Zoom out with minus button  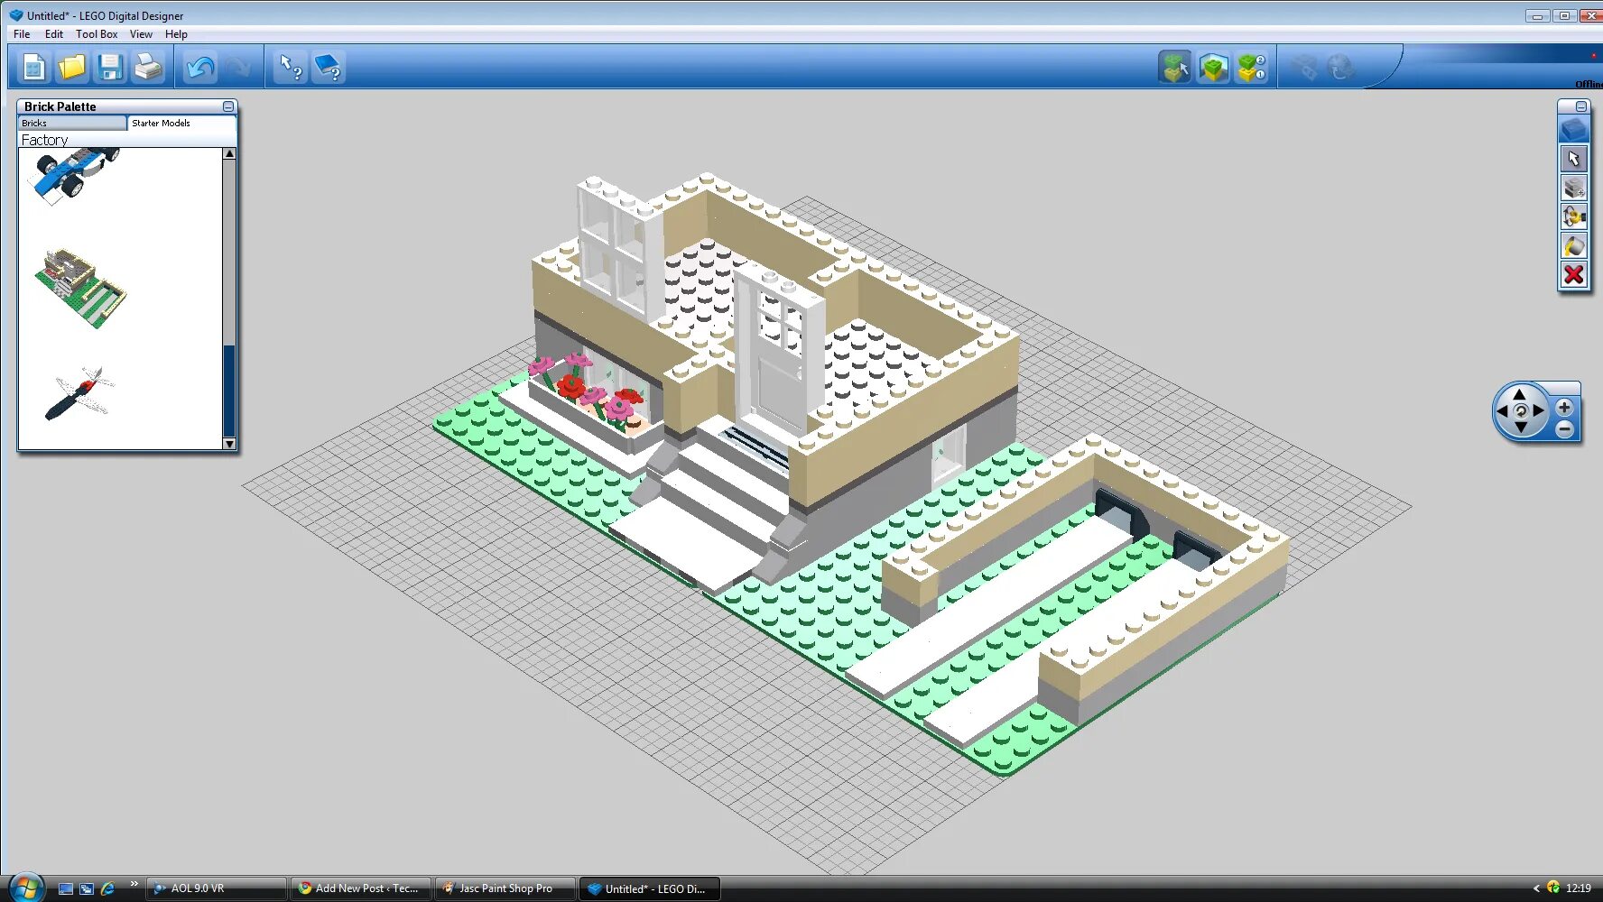tap(1564, 429)
